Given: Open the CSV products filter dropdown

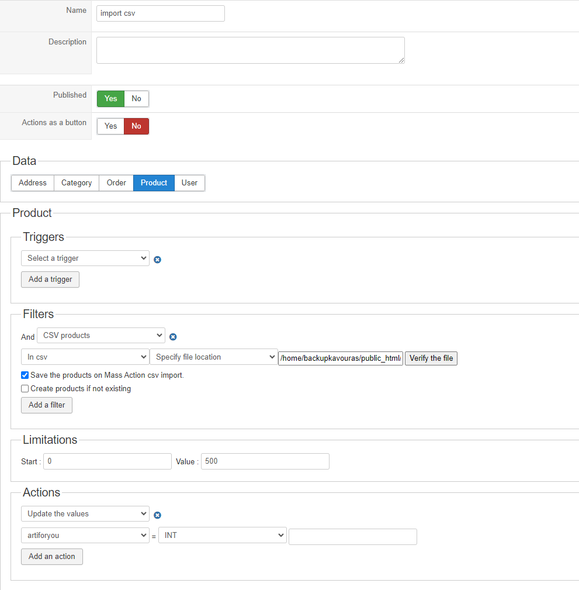Looking at the screenshot, I should tap(100, 335).
